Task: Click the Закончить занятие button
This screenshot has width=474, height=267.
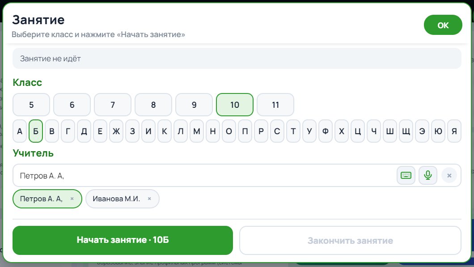Action: 351,241
